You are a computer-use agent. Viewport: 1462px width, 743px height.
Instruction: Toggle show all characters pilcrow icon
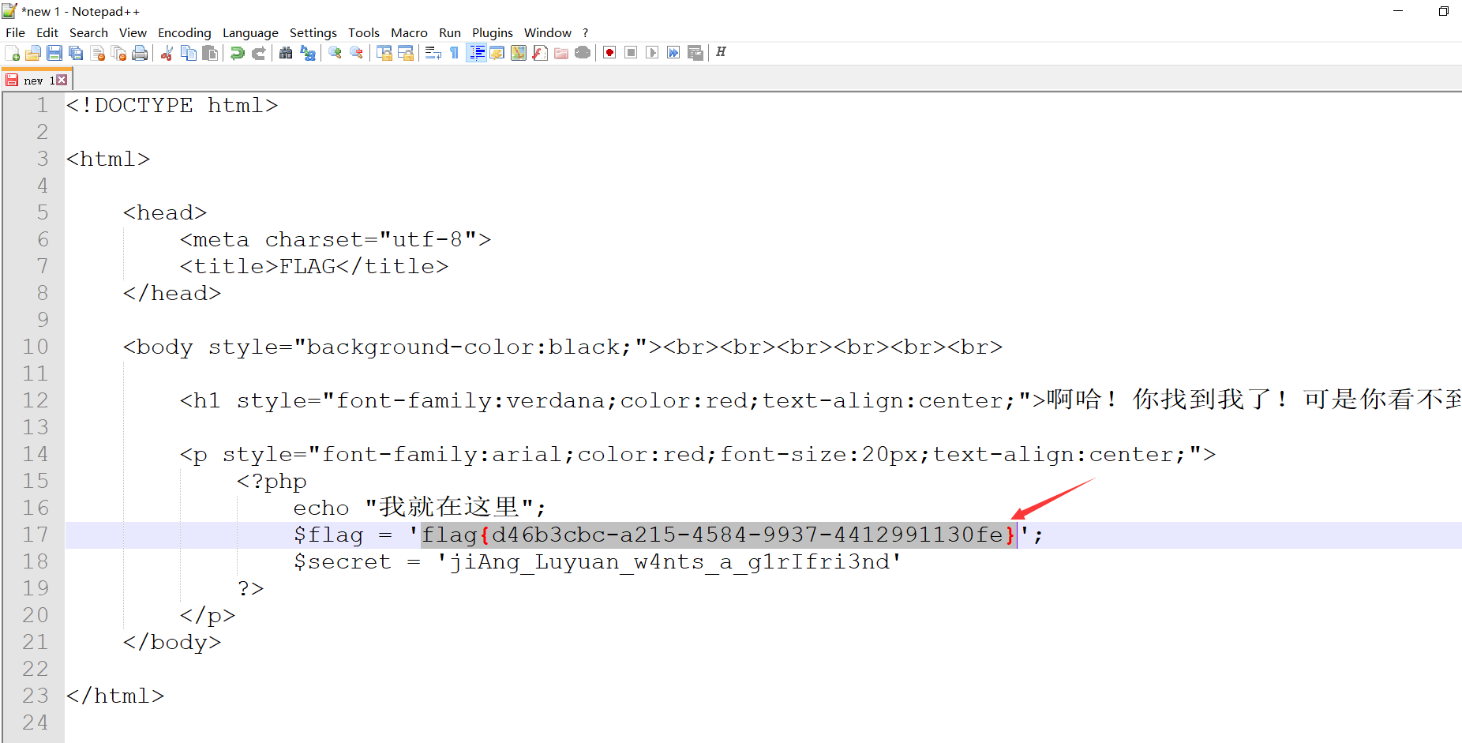pyautogui.click(x=454, y=53)
